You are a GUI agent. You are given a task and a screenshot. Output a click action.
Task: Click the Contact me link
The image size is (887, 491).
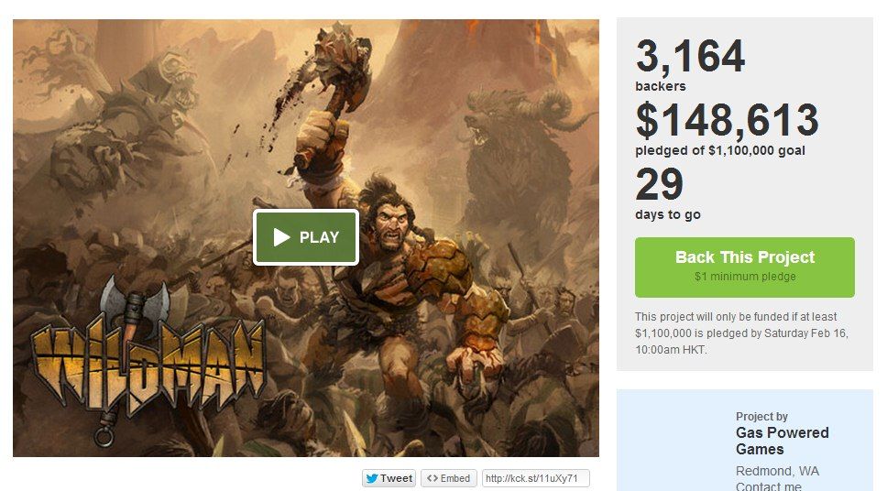coord(768,486)
